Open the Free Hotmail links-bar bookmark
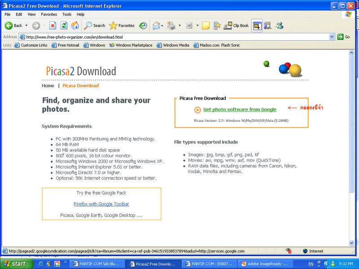359x269 pixels. click(x=65, y=45)
